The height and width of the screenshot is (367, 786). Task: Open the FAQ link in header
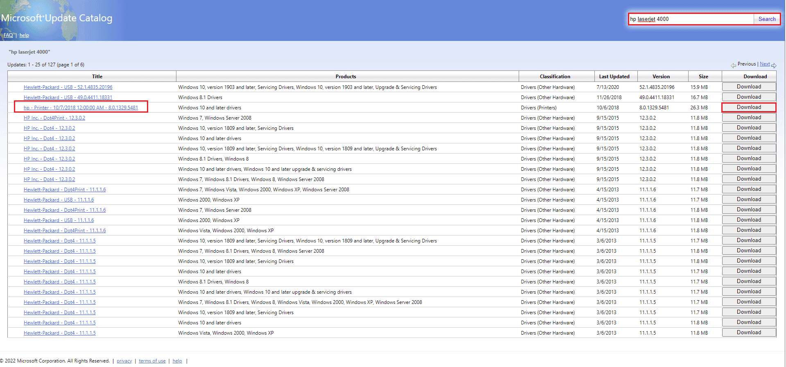pyautogui.click(x=8, y=35)
